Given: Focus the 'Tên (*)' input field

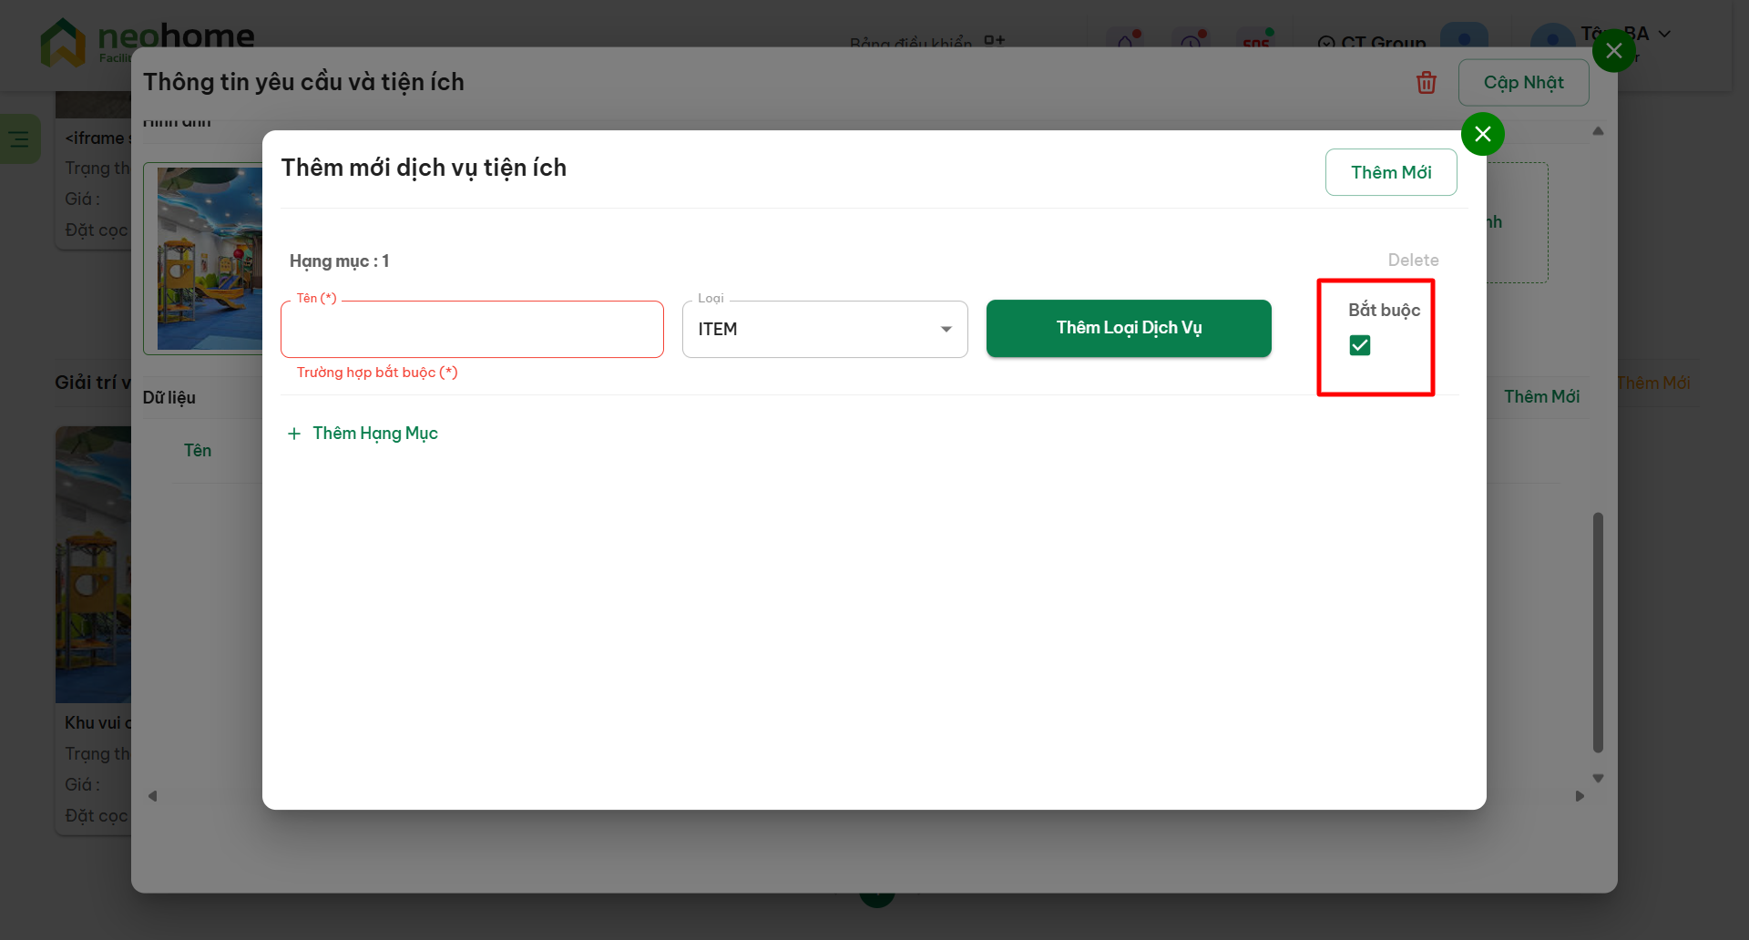Looking at the screenshot, I should [x=472, y=330].
